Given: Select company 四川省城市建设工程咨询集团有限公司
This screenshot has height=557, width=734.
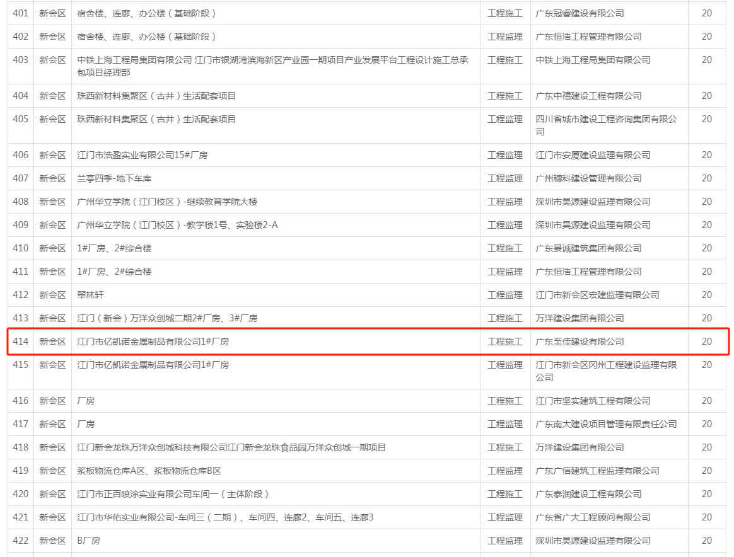Looking at the screenshot, I should tap(606, 125).
